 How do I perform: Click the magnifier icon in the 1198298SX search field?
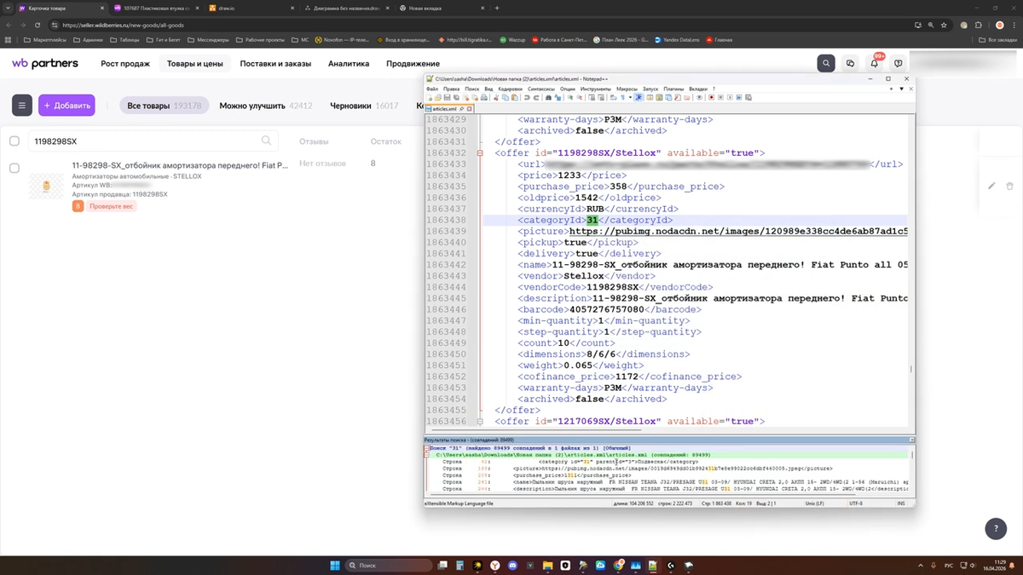[267, 141]
